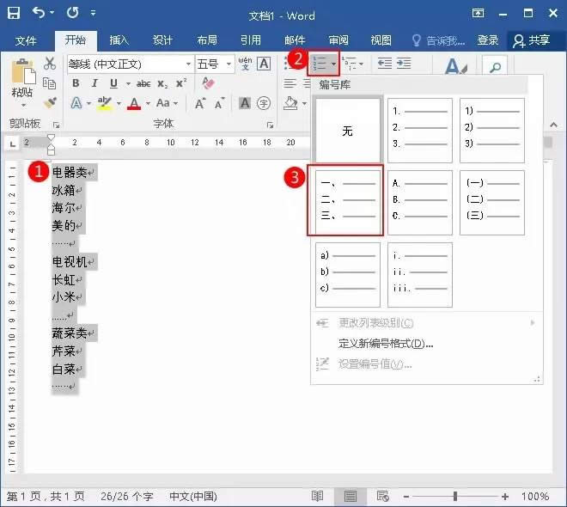Image resolution: width=567 pixels, height=507 pixels.
Task: Toggle Italic formatting
Action: pyautogui.click(x=94, y=83)
